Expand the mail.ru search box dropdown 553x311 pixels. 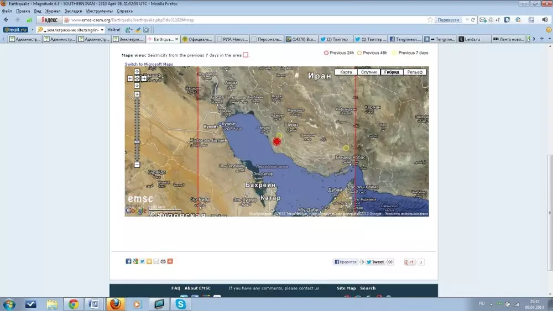point(102,30)
